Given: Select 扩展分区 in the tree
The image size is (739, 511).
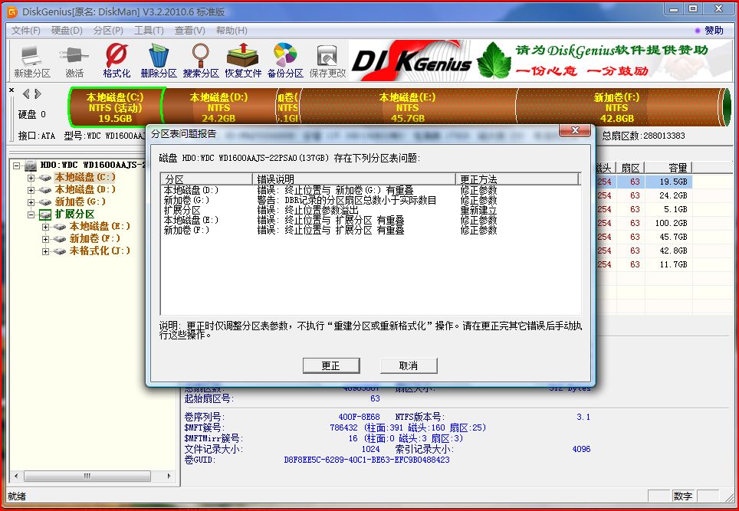Looking at the screenshot, I should 74,215.
